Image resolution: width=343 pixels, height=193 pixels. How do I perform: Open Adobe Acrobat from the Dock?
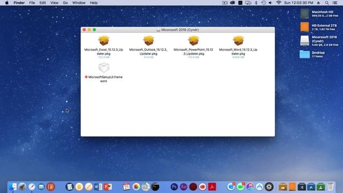click(212, 187)
